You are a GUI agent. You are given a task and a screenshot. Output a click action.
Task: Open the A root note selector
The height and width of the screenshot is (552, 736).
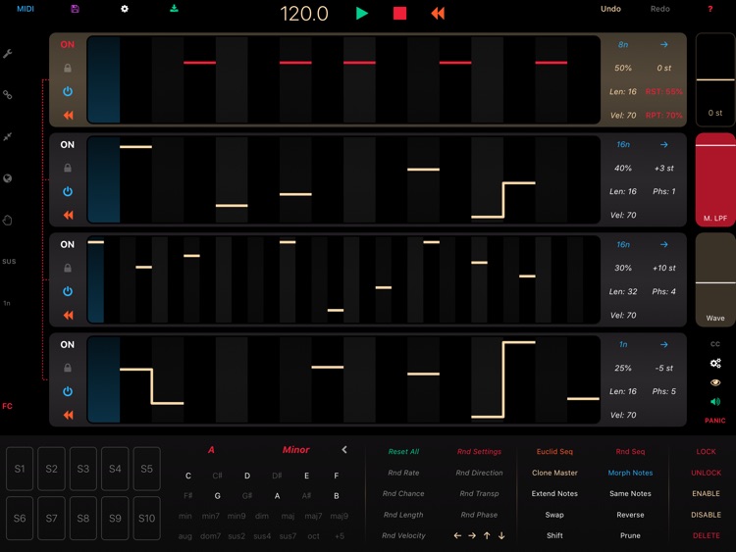(x=211, y=450)
